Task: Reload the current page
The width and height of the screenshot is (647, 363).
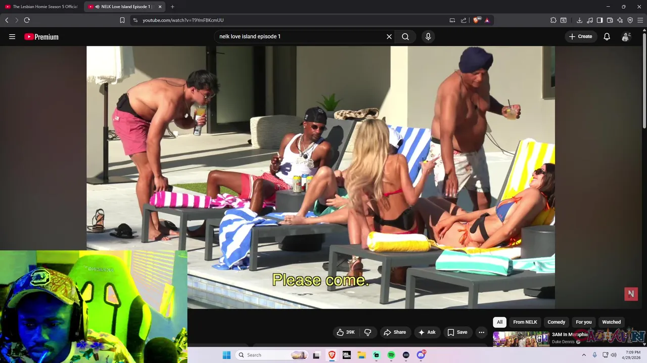Action: coord(27,20)
